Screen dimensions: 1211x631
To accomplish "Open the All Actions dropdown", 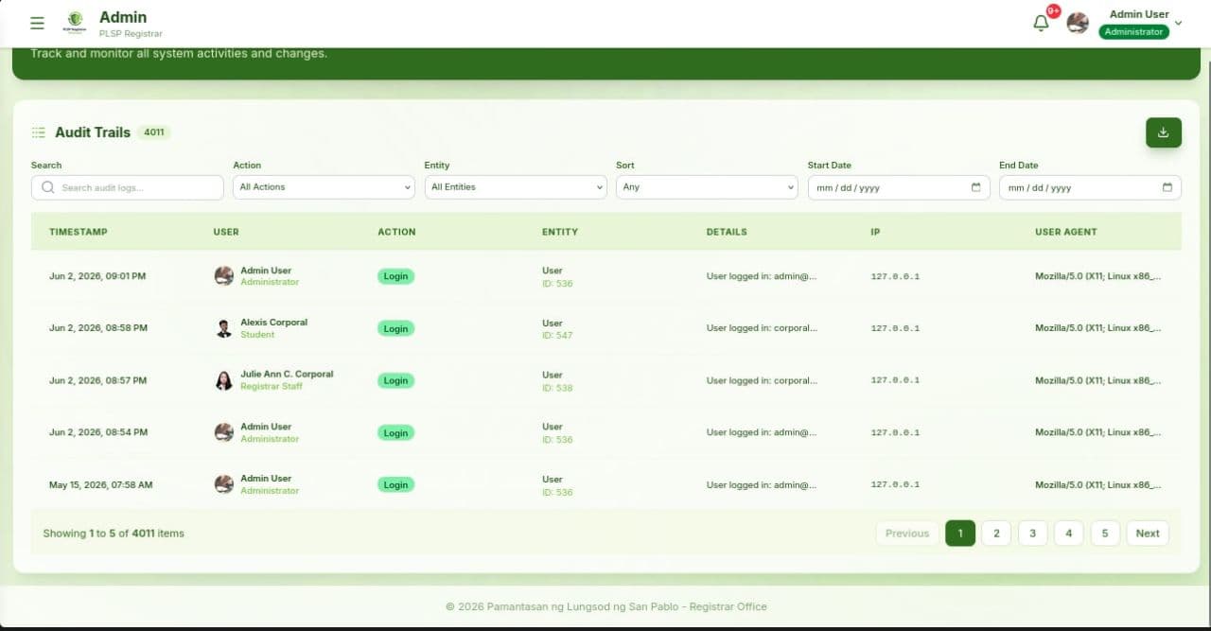I will point(324,187).
